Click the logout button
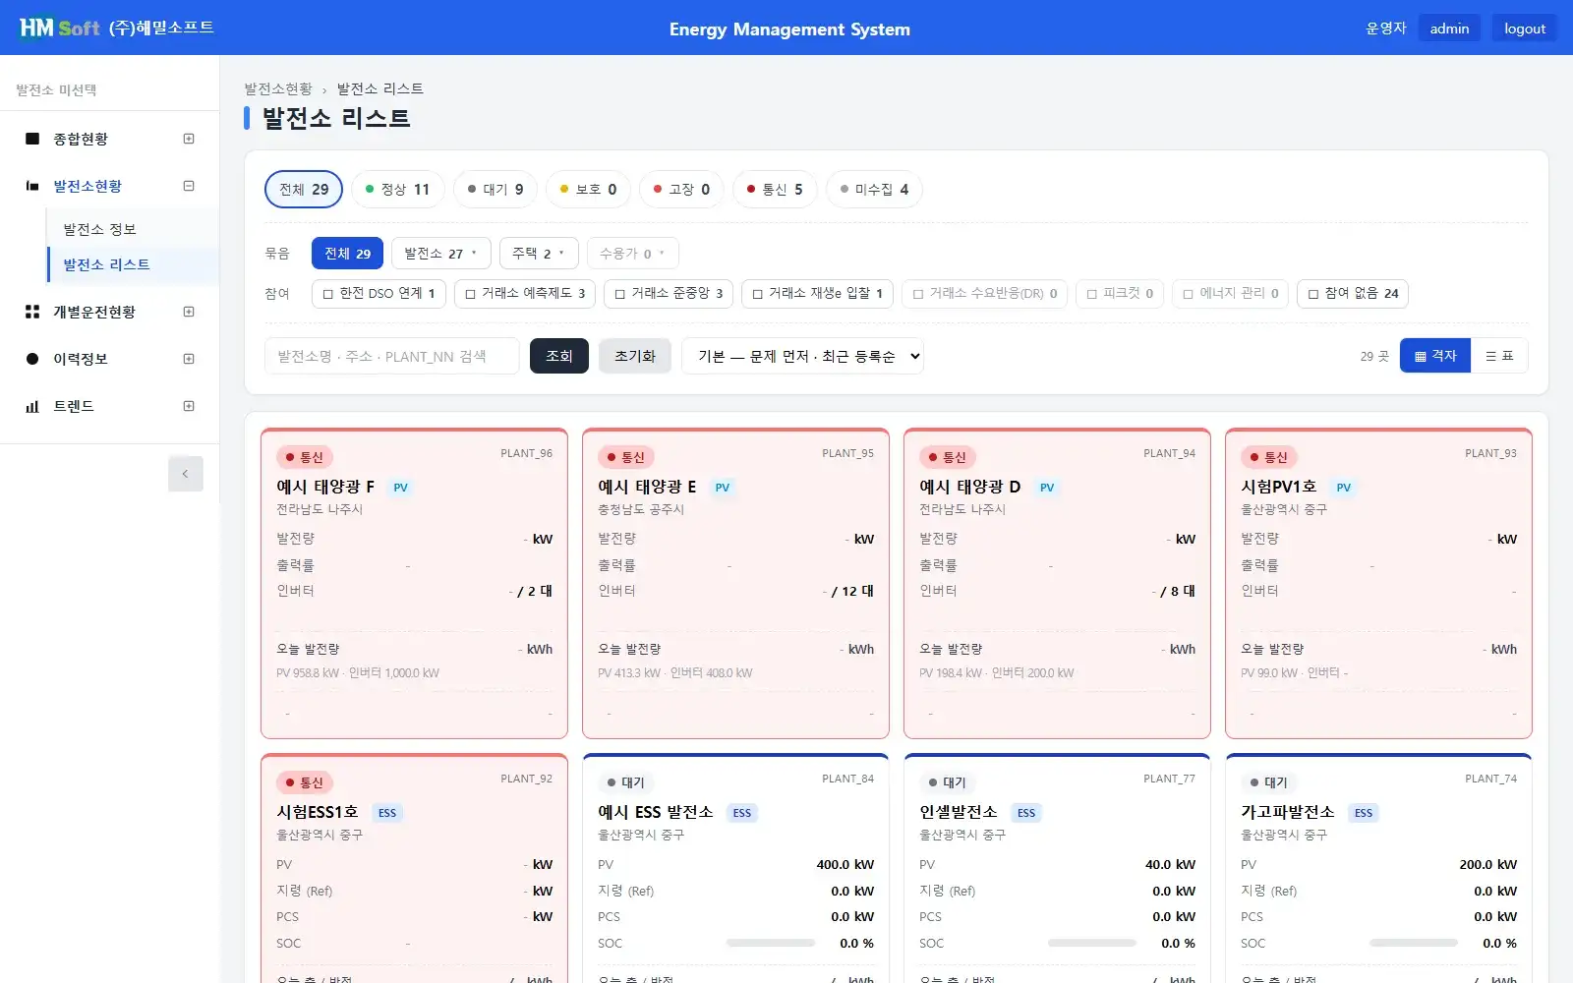 [x=1525, y=29]
